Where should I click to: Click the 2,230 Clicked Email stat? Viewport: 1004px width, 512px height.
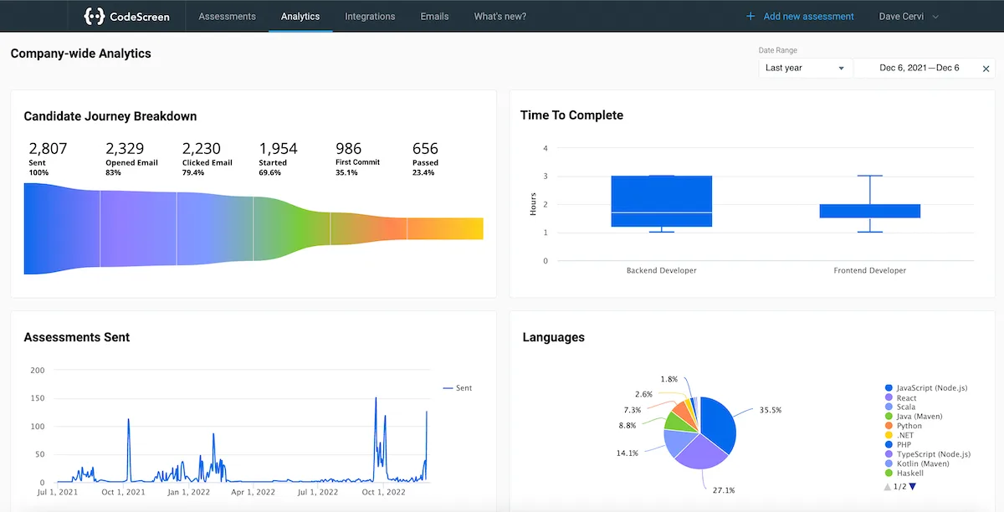207,158
